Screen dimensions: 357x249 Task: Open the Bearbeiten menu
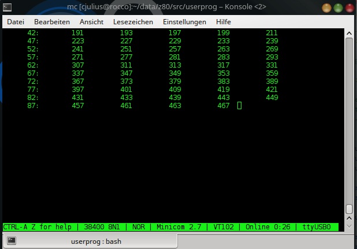pos(52,22)
